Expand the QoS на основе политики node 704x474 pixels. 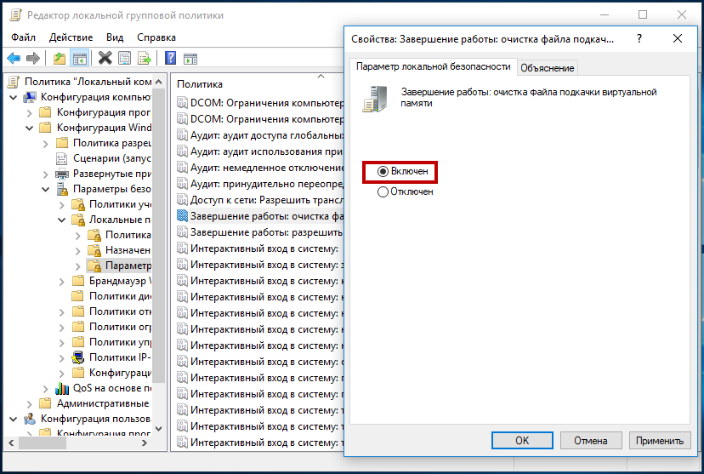tap(46, 389)
